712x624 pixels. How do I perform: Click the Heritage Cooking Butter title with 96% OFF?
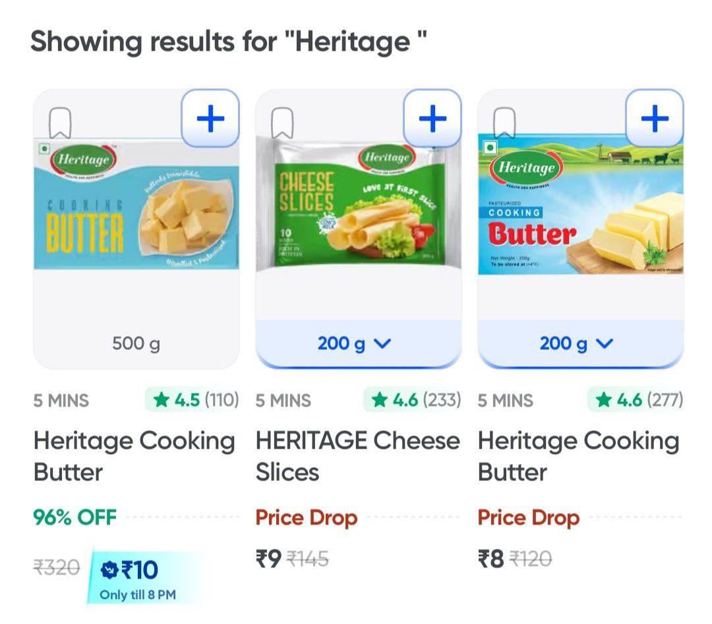[x=134, y=456]
